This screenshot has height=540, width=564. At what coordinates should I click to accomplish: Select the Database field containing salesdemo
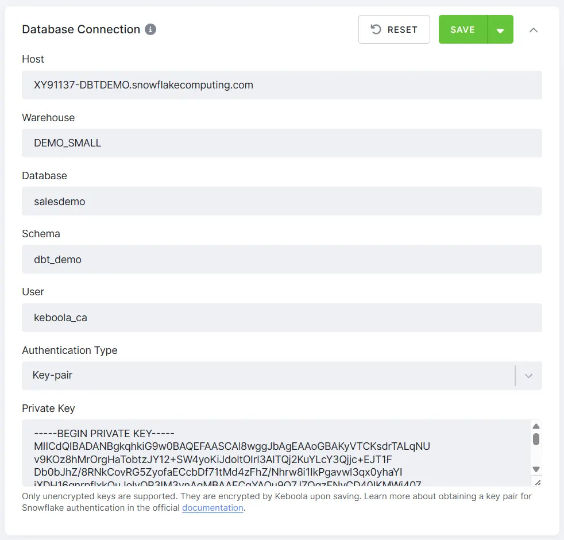(281, 202)
